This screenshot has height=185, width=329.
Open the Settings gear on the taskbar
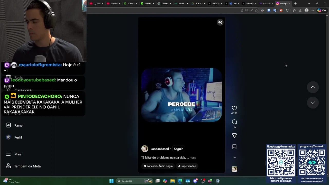point(218,181)
